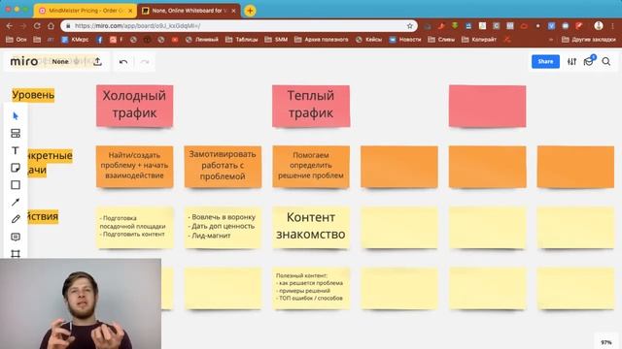The height and width of the screenshot is (349, 622).
Task: Open the Chrome profile avatar
Action: click(x=599, y=26)
